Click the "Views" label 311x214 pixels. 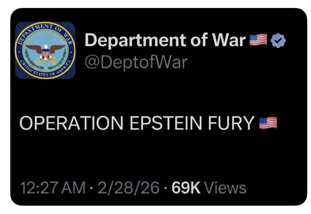coord(227,188)
